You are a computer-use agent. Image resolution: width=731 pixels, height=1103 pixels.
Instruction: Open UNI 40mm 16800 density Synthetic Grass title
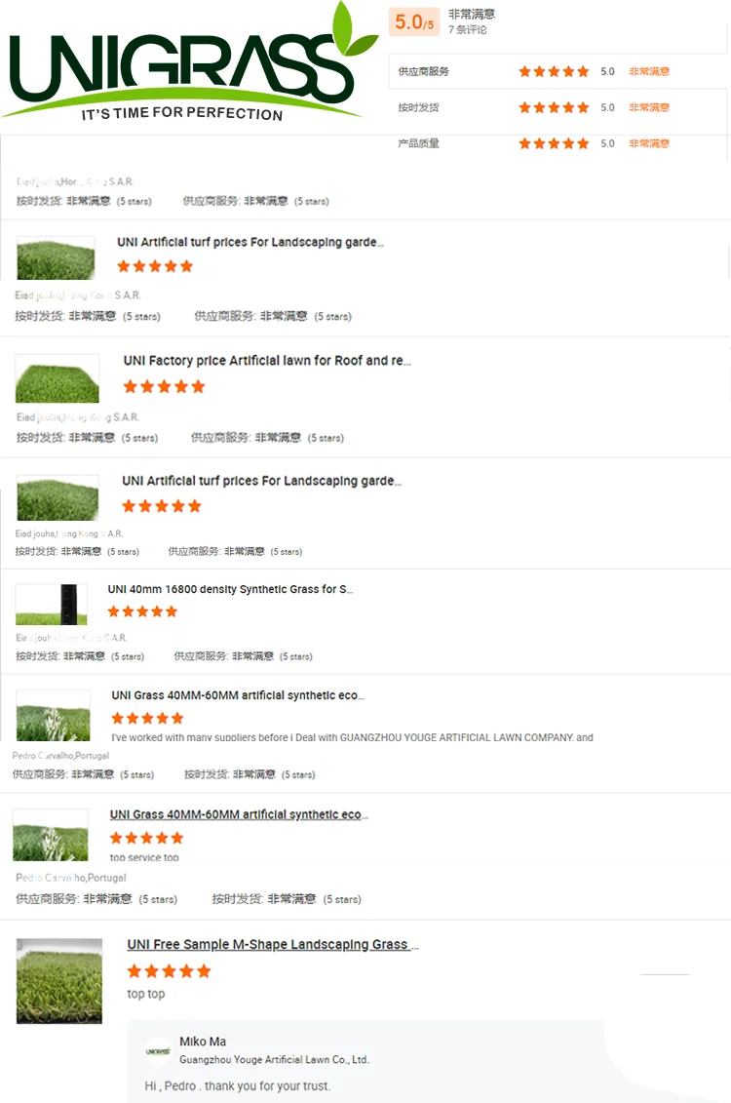click(x=231, y=589)
